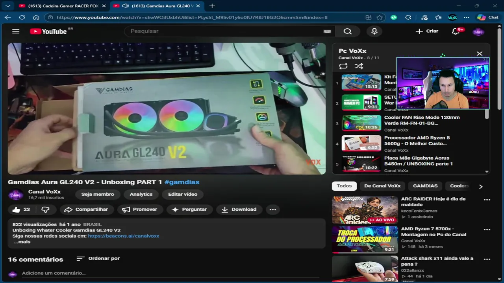The width and height of the screenshot is (504, 283).
Task: Start voice search with the microphone
Action: click(374, 31)
